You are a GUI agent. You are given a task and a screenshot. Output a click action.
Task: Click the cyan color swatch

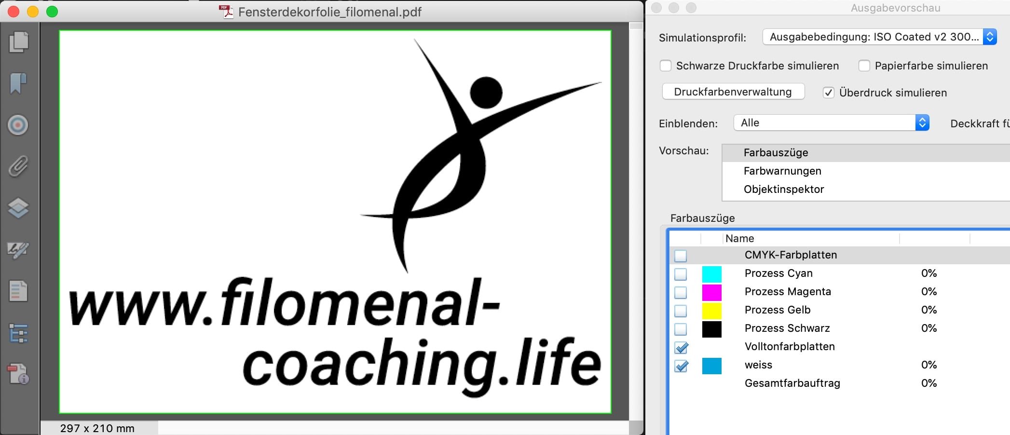point(712,274)
